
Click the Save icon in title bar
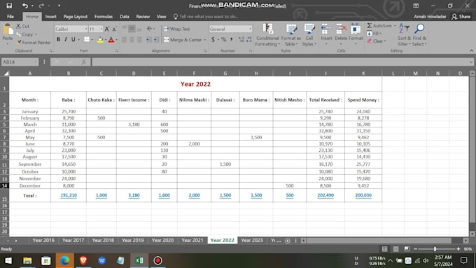[x=9, y=6]
